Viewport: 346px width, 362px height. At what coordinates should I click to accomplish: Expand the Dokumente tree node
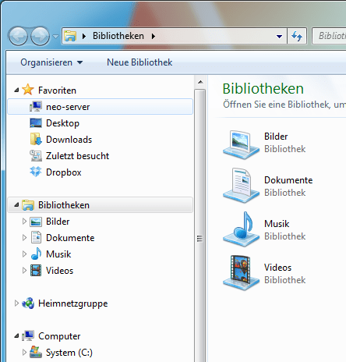tap(24, 238)
